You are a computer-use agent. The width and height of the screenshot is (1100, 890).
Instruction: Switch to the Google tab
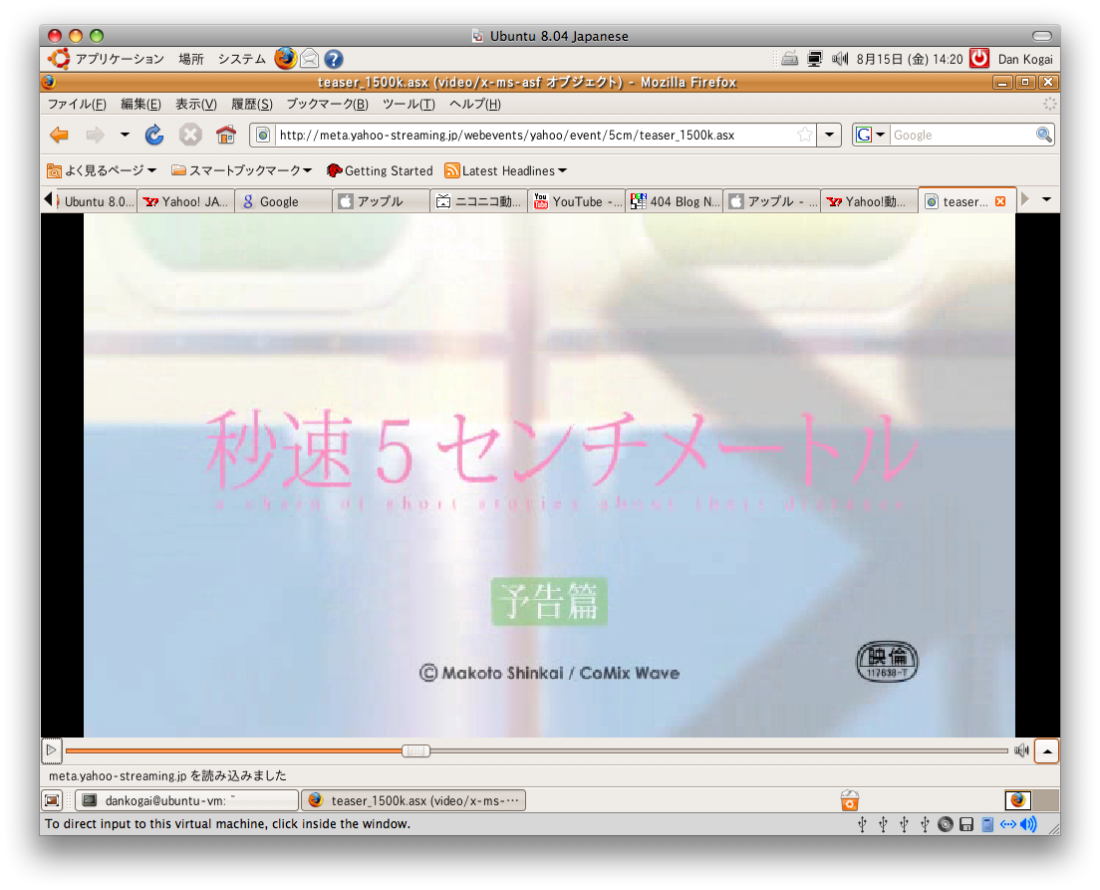(x=283, y=201)
